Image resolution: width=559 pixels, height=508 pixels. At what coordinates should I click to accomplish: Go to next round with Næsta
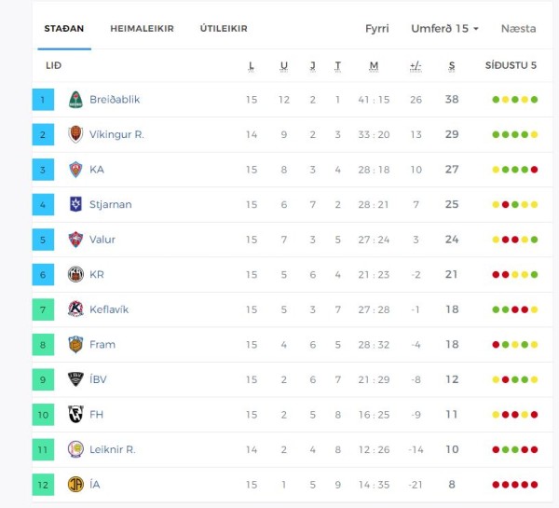pyautogui.click(x=518, y=29)
